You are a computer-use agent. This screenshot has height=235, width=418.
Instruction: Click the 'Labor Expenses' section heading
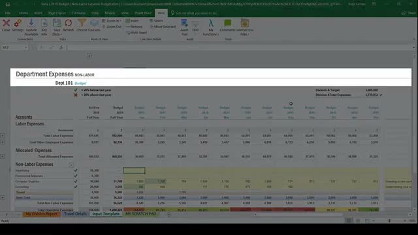click(x=29, y=124)
